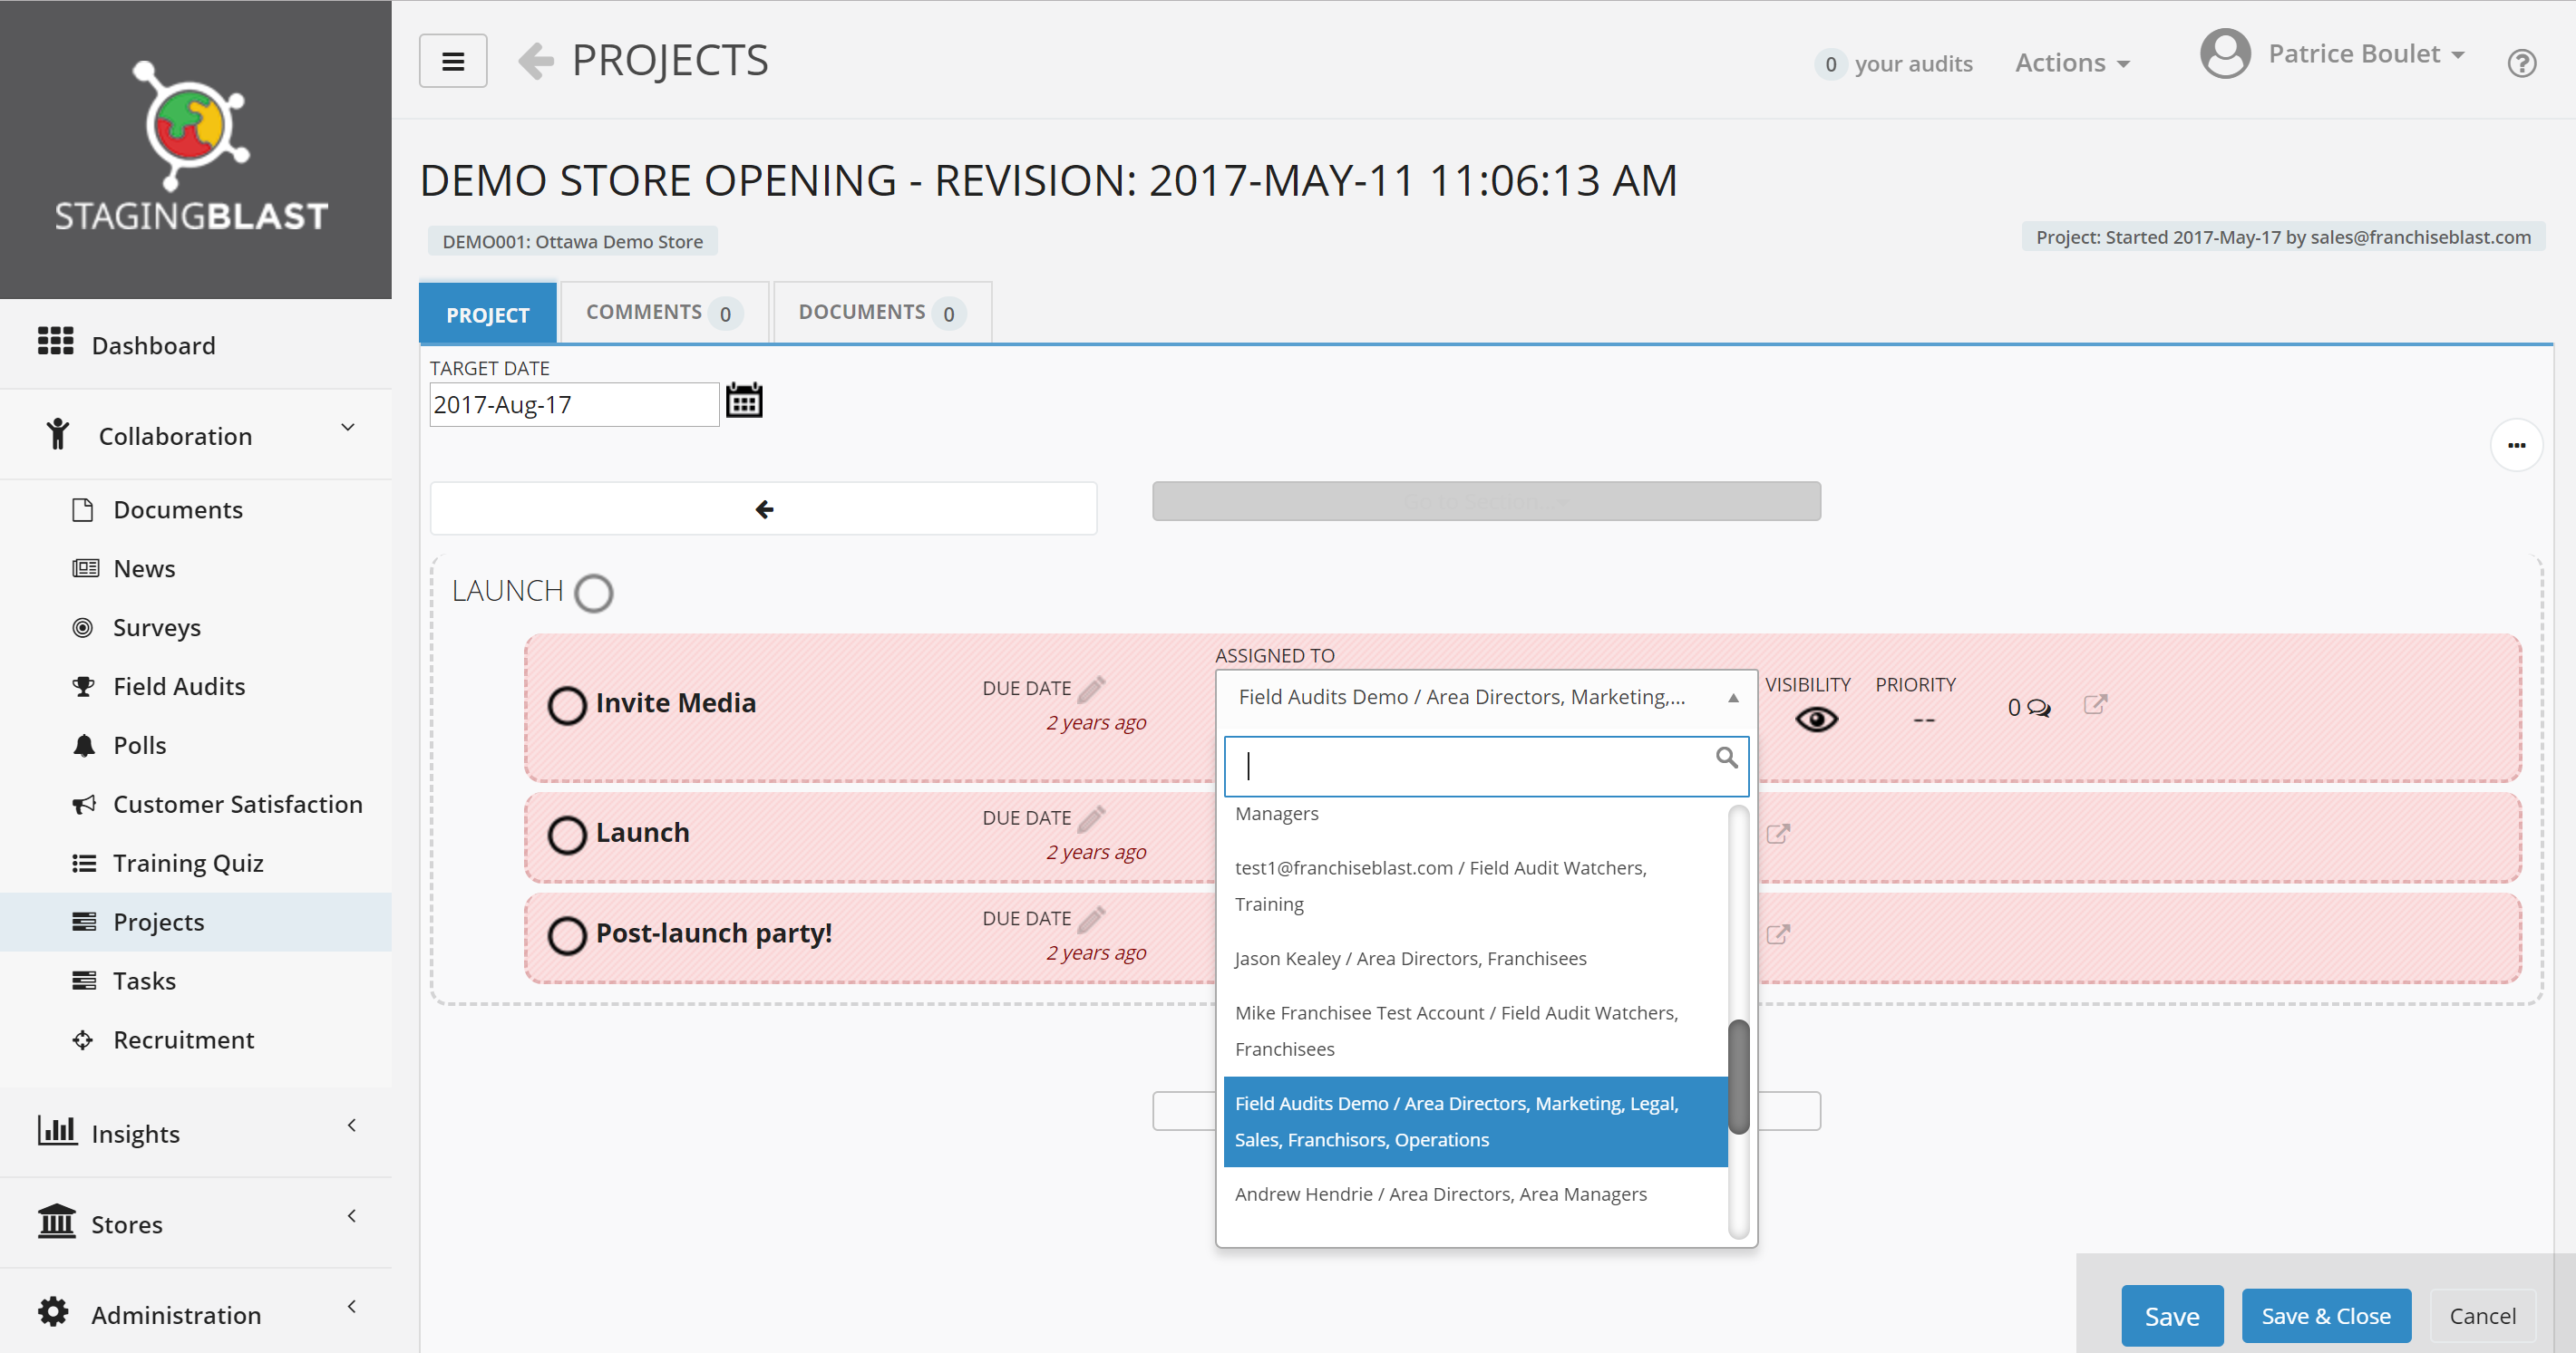Open Invite Media comments bubble icon
The height and width of the screenshot is (1353, 2576).
(2038, 709)
